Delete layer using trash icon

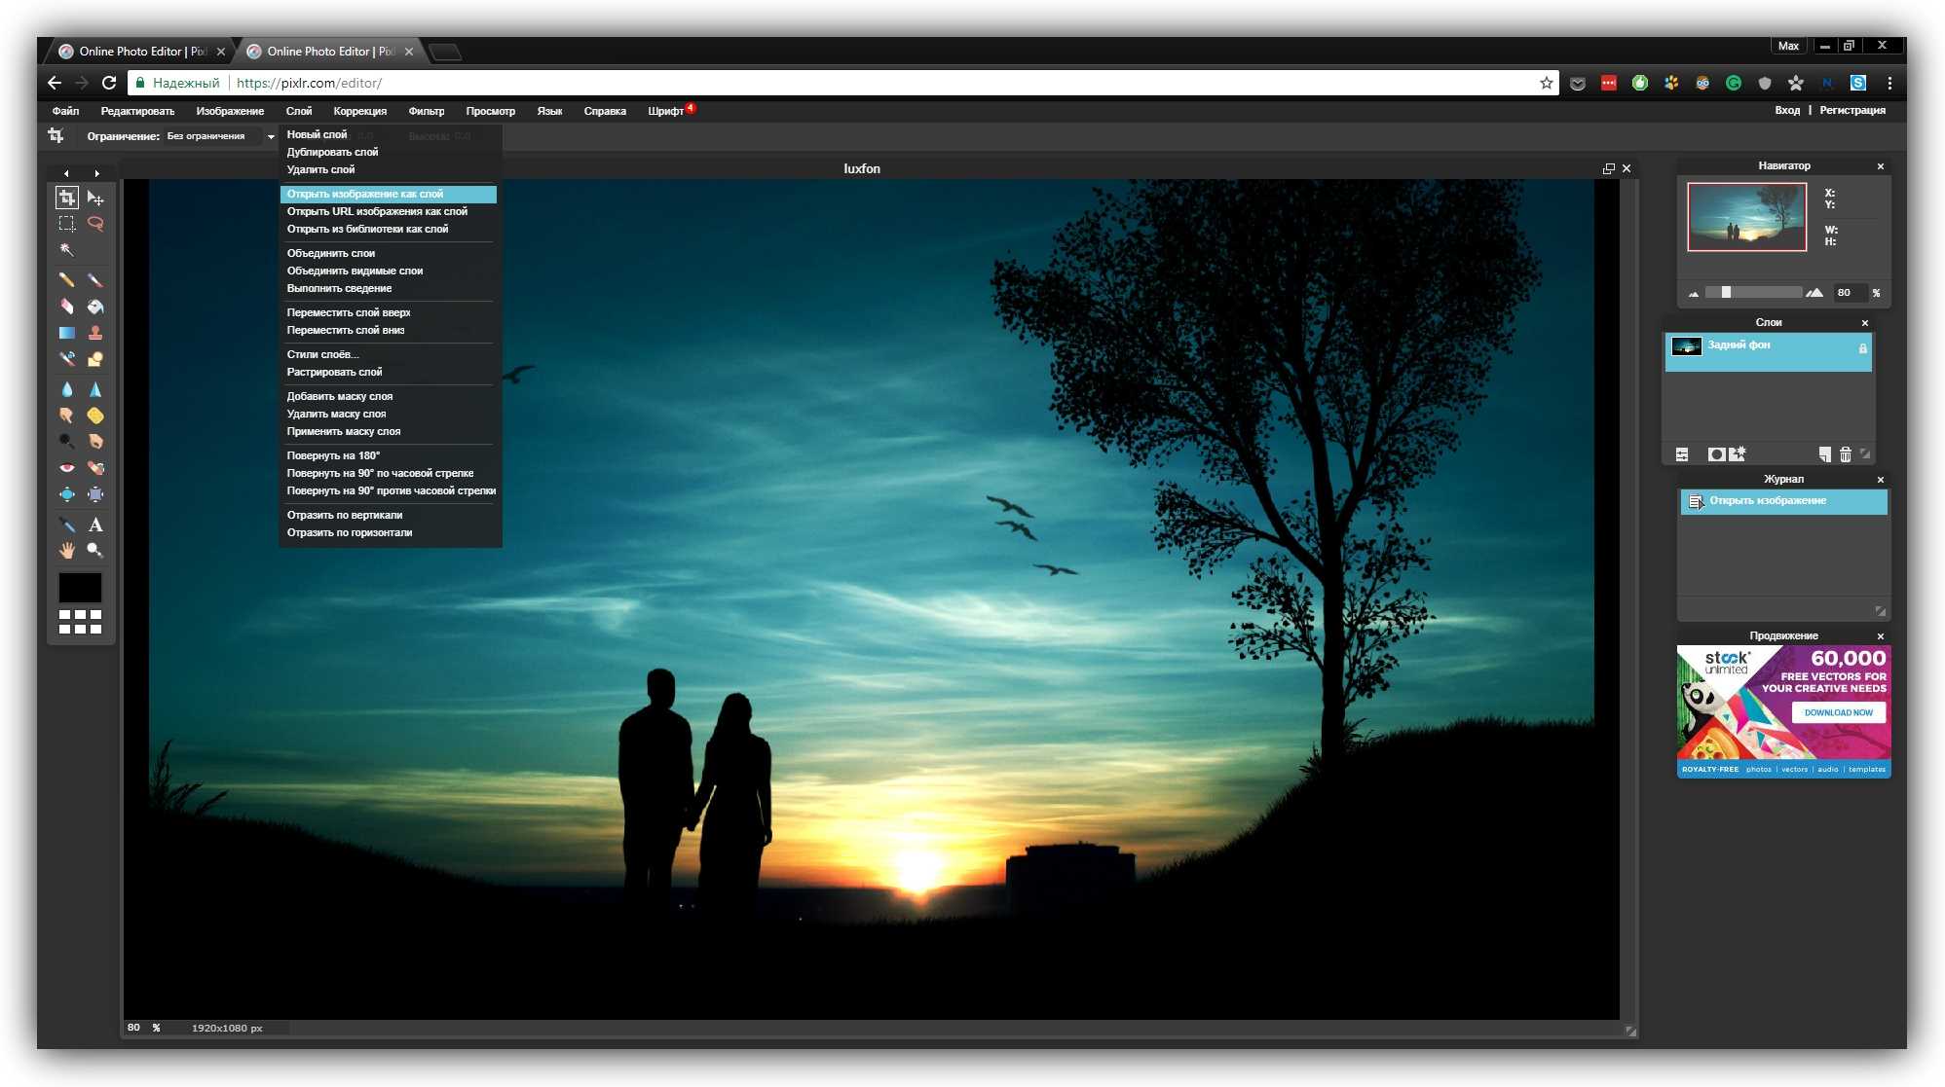[1845, 454]
